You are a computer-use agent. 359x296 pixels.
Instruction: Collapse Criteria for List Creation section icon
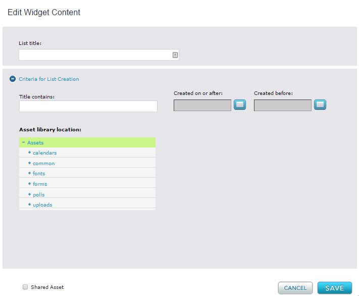(x=13, y=79)
